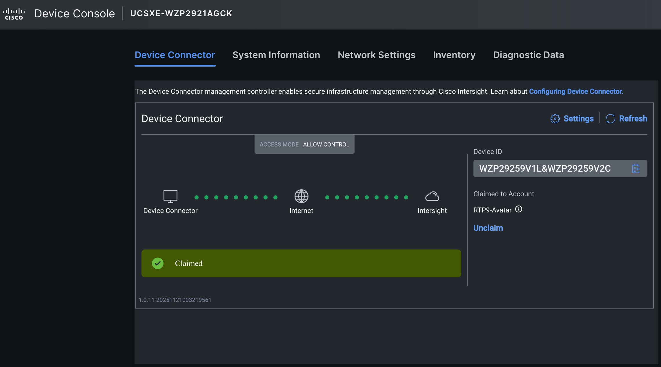Image resolution: width=661 pixels, height=367 pixels.
Task: Open the Configuring Device Connector link
Action: tap(576, 91)
